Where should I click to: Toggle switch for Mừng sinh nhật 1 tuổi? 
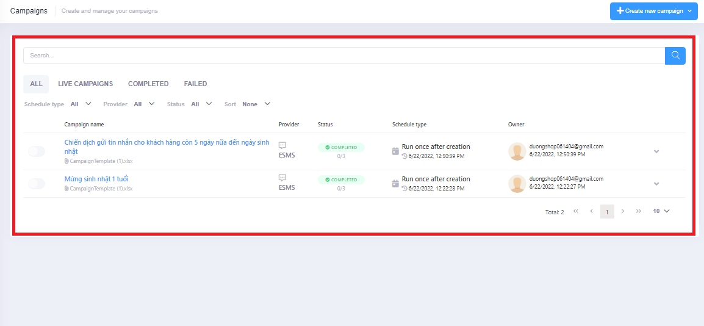[x=37, y=184]
